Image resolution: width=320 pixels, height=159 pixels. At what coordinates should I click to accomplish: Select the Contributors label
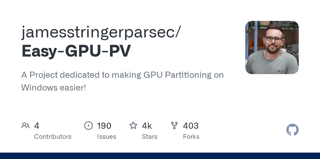coord(53,137)
